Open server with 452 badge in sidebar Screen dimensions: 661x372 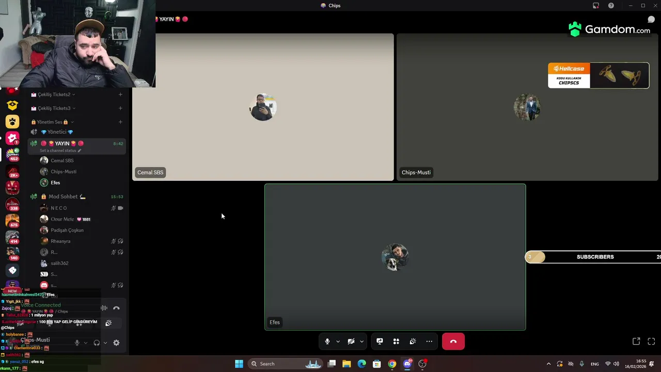tap(12, 153)
